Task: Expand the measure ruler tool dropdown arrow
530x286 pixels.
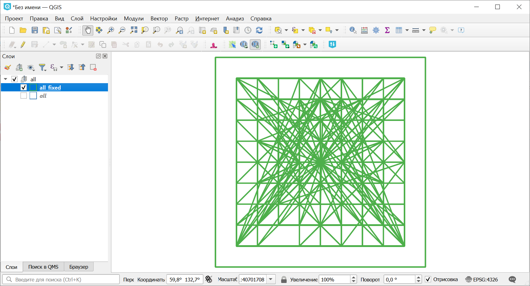Action: 424,30
